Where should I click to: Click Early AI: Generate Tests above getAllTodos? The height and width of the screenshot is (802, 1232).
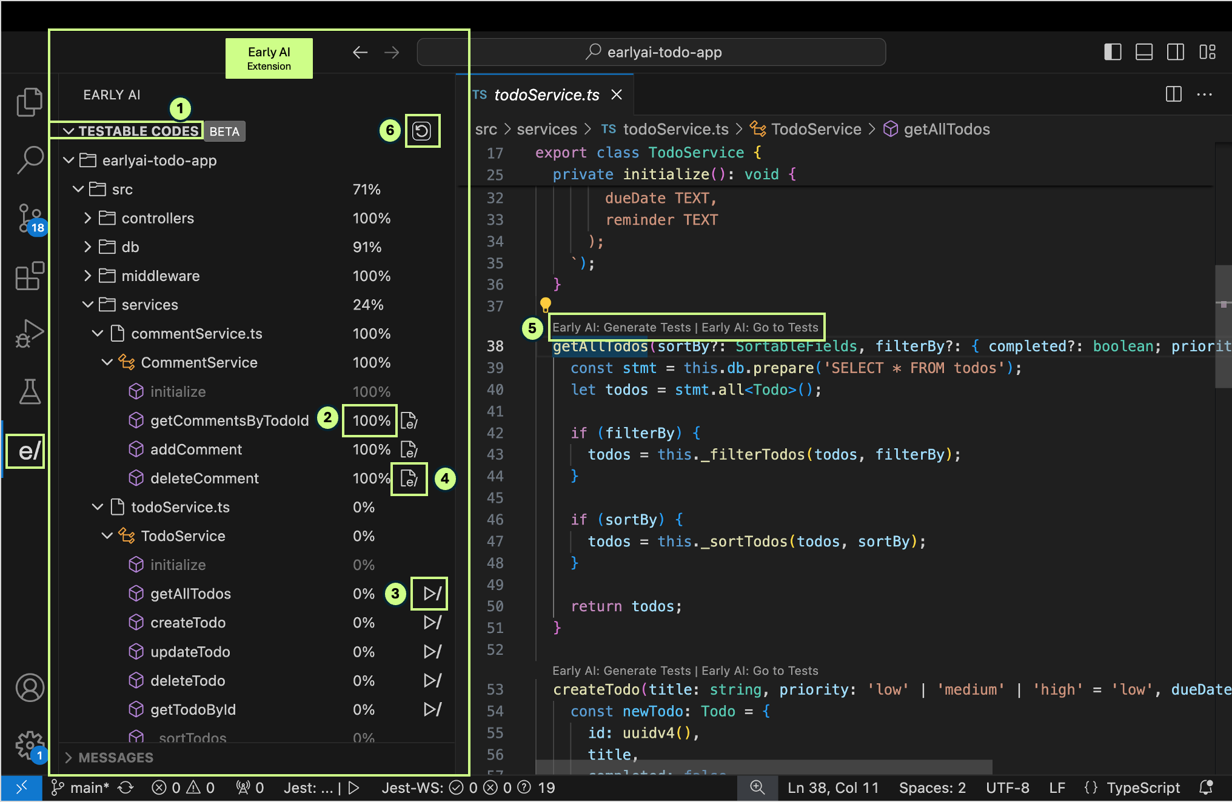(x=621, y=328)
